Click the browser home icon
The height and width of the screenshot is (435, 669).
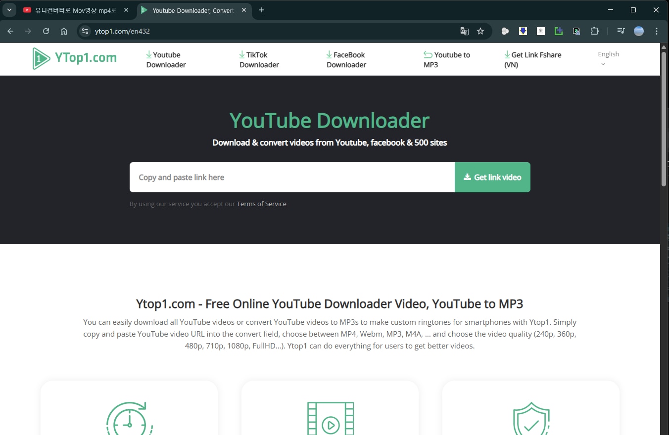tap(64, 31)
